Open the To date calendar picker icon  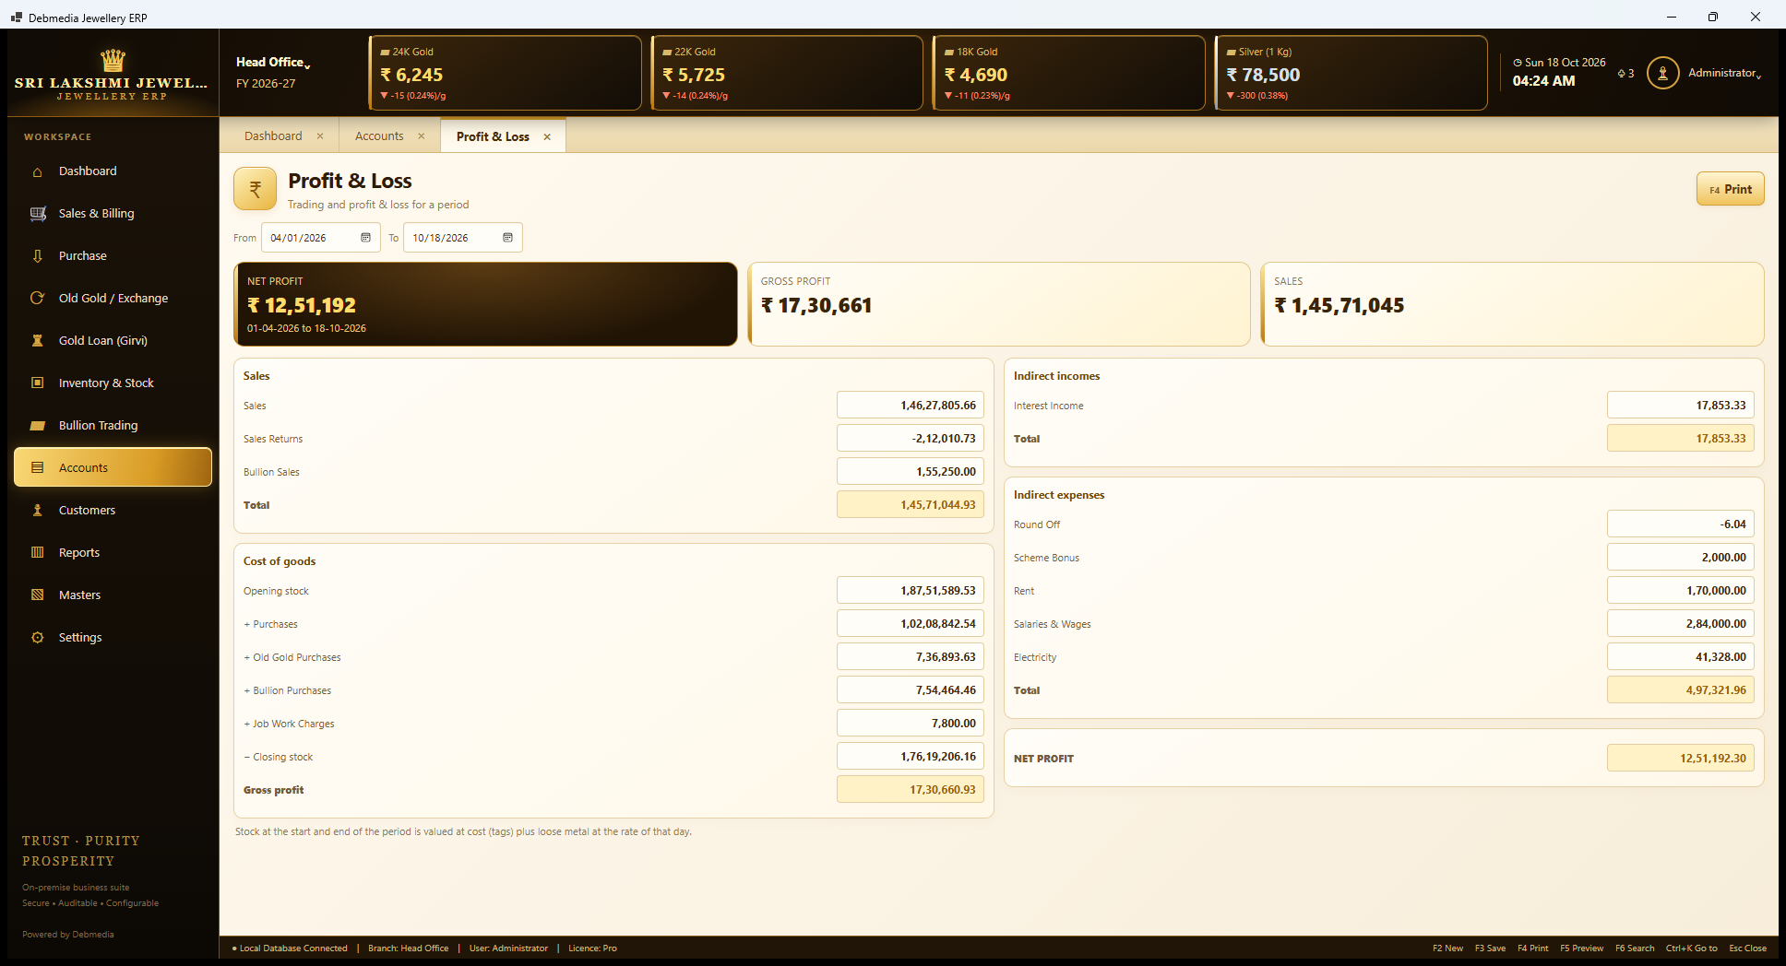pos(507,238)
